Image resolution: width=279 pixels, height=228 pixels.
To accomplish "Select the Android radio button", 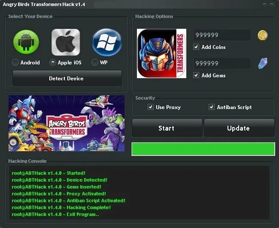I will point(15,62).
